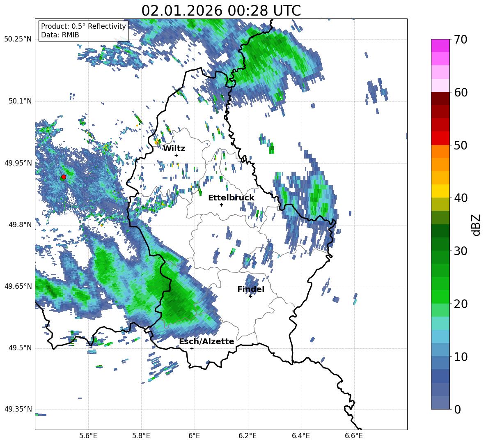The height and width of the screenshot is (444, 486).
Task: Click the 6.4°E longitude label
Action: click(x=300, y=436)
